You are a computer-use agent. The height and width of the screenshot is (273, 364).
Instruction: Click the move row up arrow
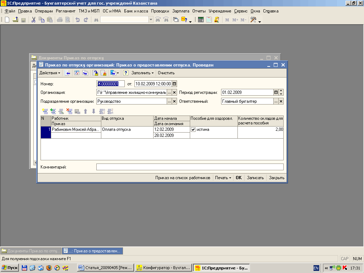[x=85, y=111]
